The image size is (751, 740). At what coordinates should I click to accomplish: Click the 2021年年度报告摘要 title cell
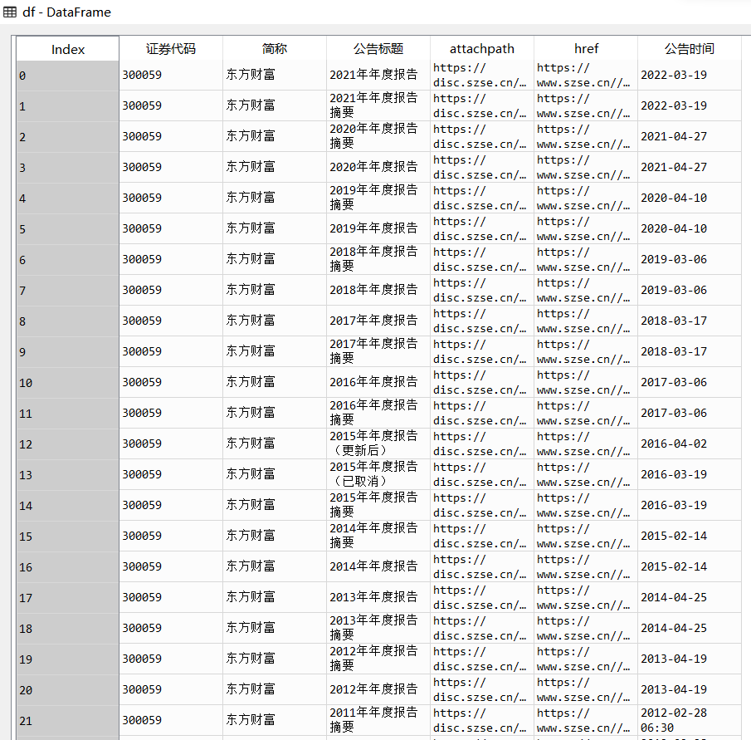coord(378,105)
